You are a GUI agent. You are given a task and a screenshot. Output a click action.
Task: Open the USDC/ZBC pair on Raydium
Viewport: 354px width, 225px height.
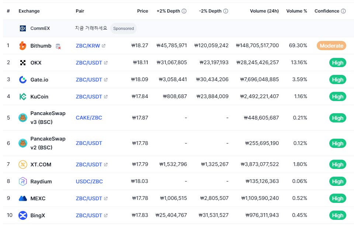[x=89, y=181]
